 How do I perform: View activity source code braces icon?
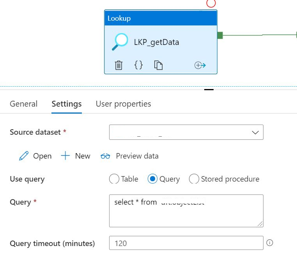(138, 65)
